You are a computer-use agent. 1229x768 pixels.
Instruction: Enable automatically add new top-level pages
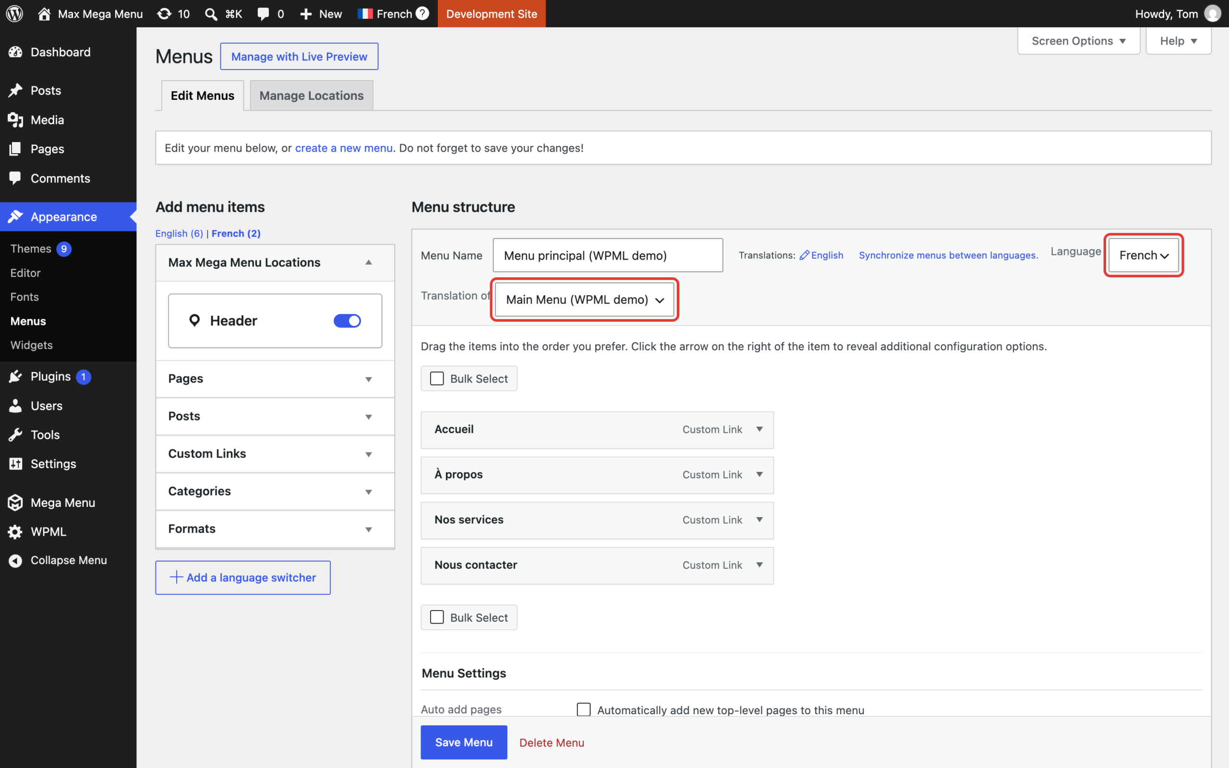583,709
